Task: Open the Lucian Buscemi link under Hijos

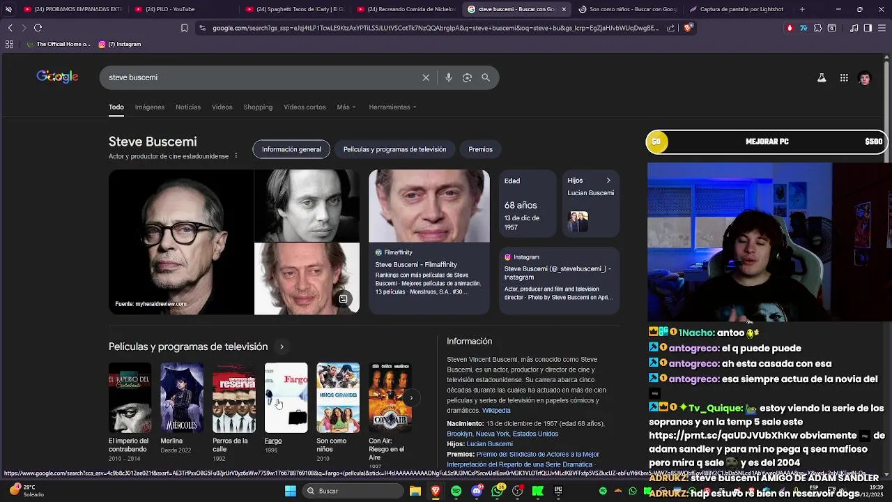Action: (490, 444)
